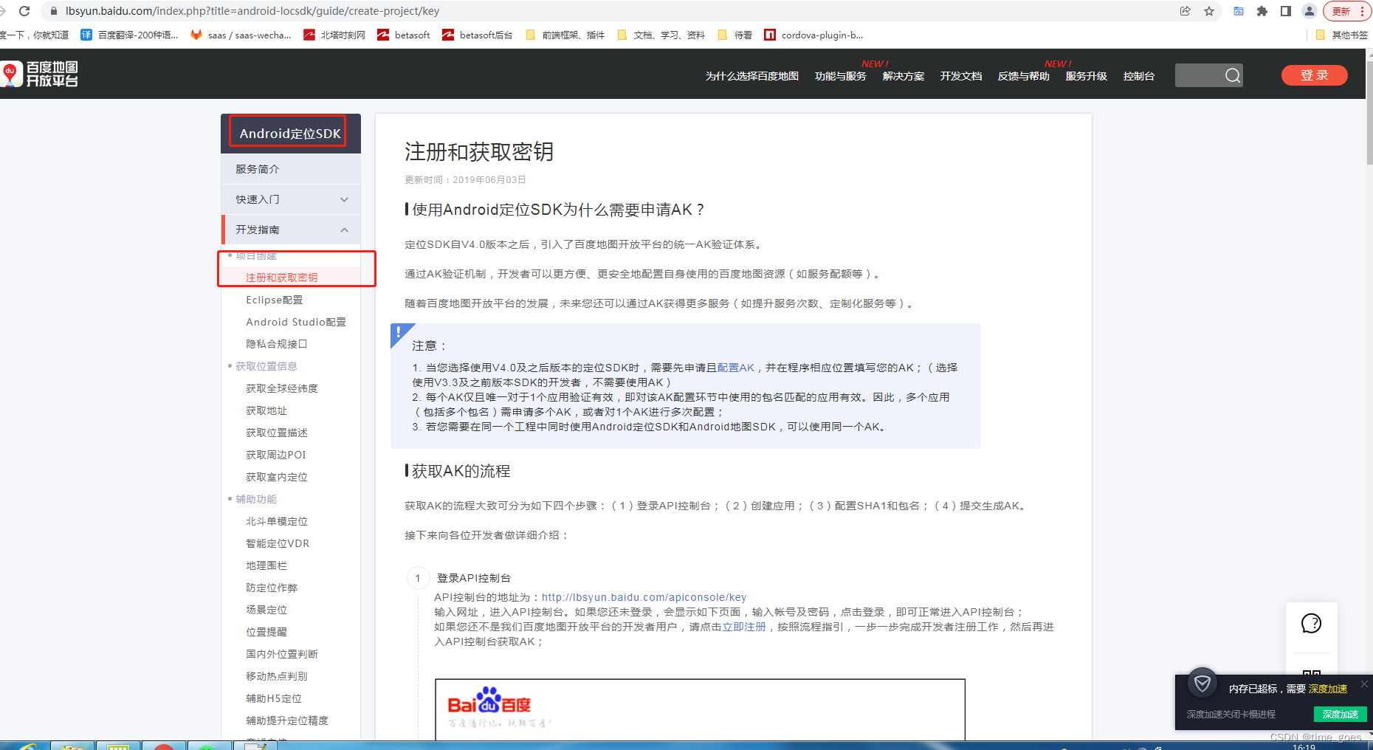Open 辅助提升定位精度 sidebar entry
The width and height of the screenshot is (1373, 750).
point(287,720)
